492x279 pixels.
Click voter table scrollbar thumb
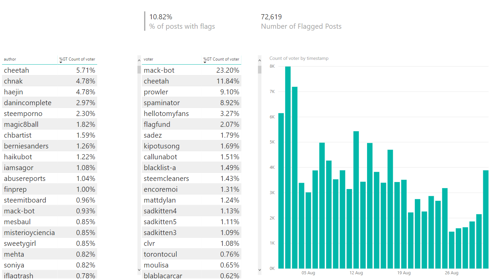point(260,70)
